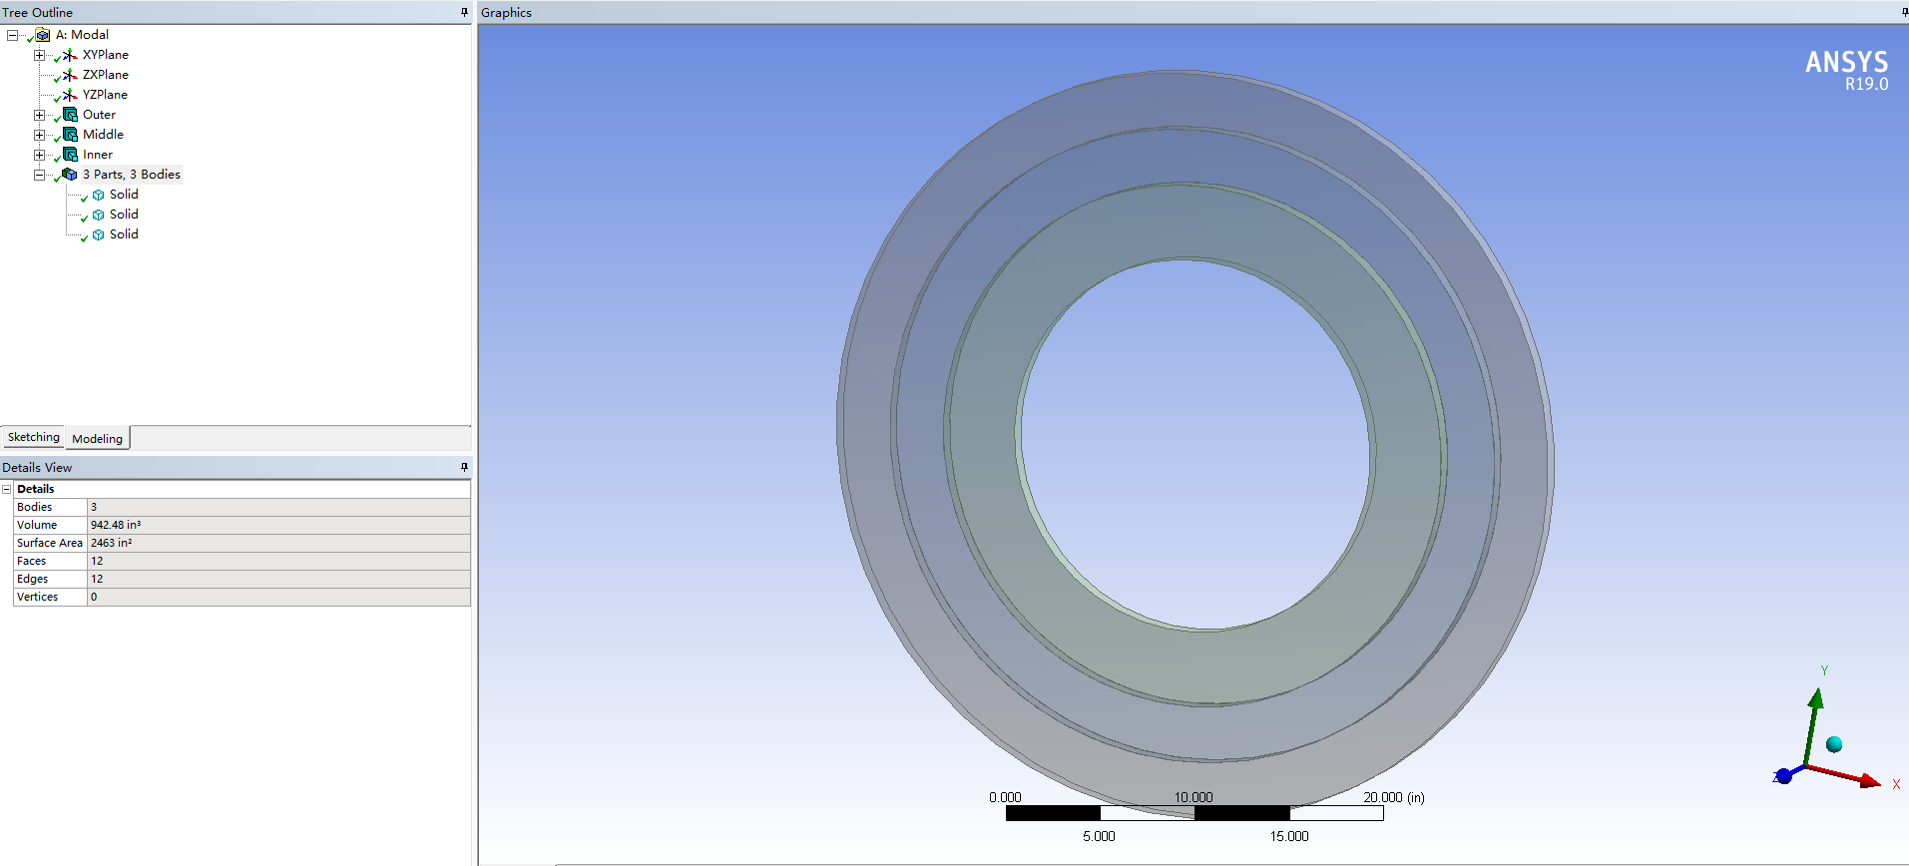Click the XYPlane plane icon
Screen dimensions: 1909x866
pos(70,55)
